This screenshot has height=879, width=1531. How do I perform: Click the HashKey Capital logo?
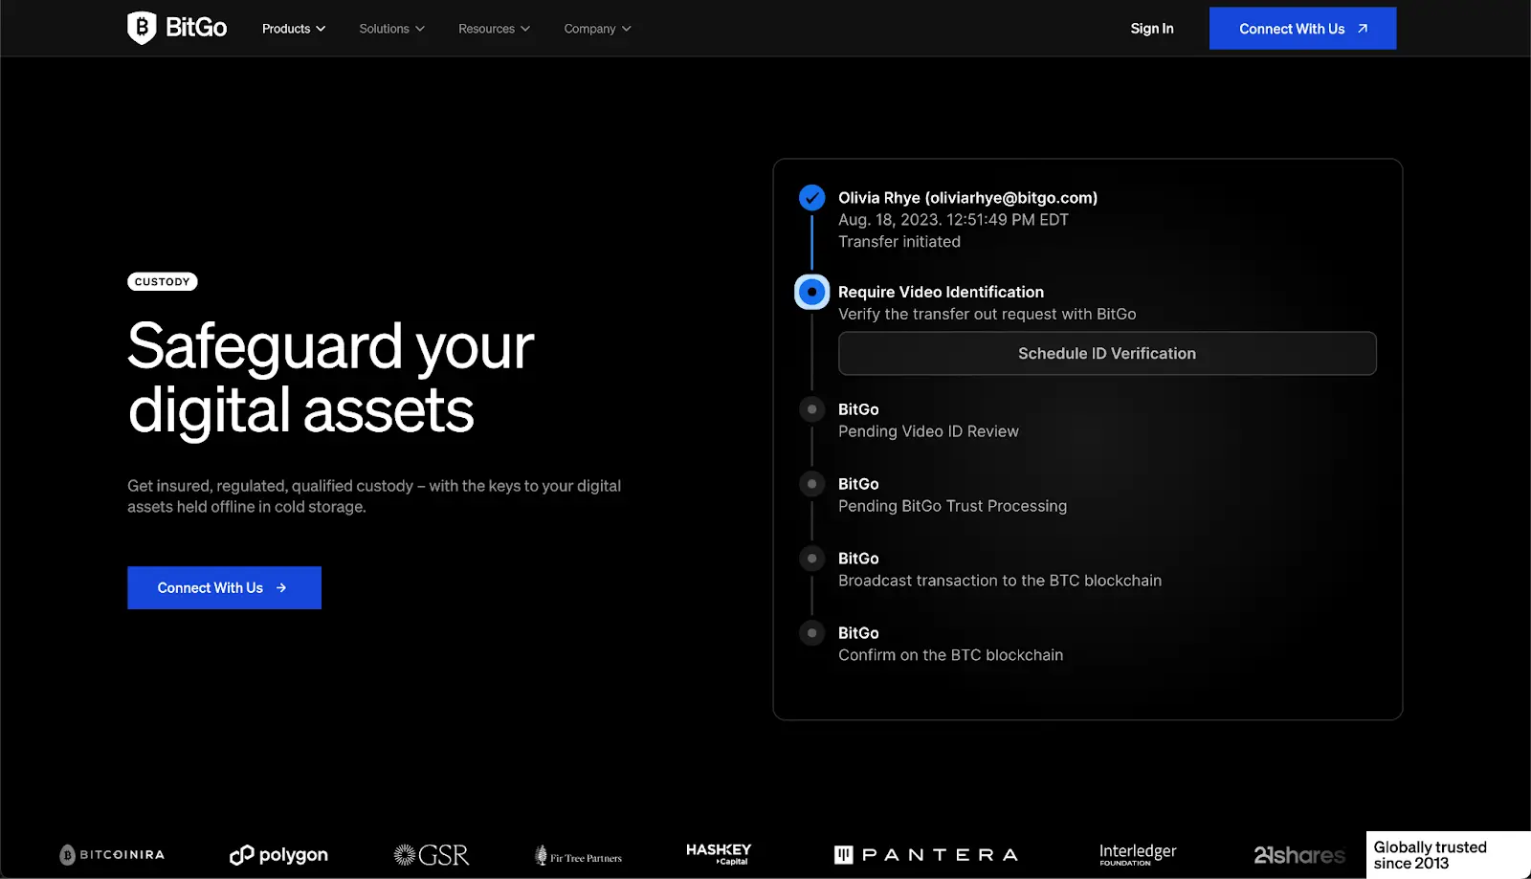point(719,853)
